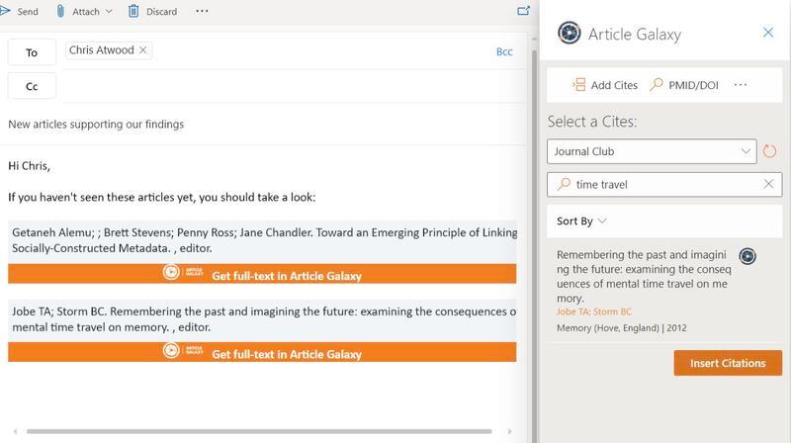791x443 pixels.
Task: Show the Bcc field
Action: point(504,51)
